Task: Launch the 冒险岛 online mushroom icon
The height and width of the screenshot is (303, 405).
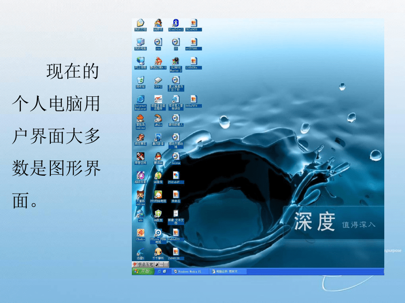Action: point(140,122)
